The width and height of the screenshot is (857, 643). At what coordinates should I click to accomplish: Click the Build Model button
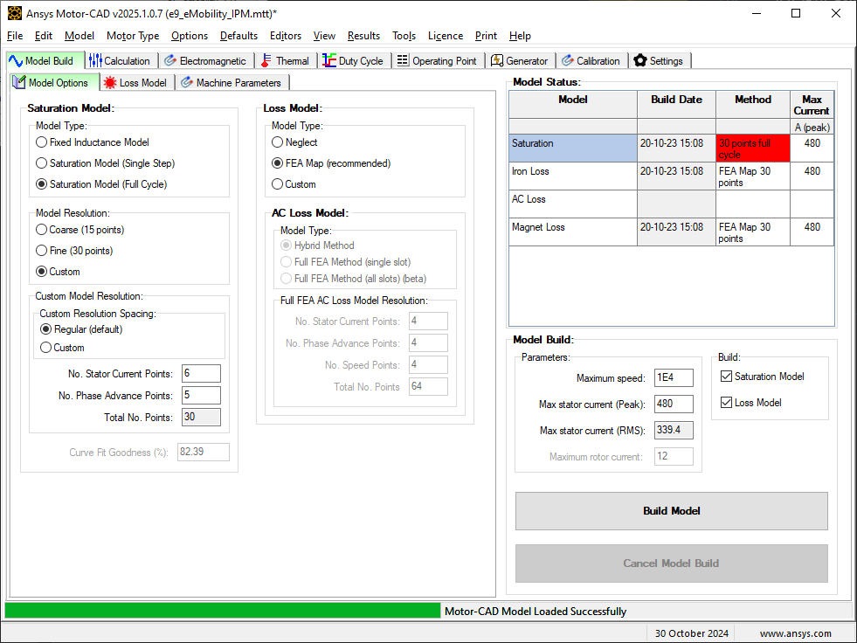(x=671, y=511)
